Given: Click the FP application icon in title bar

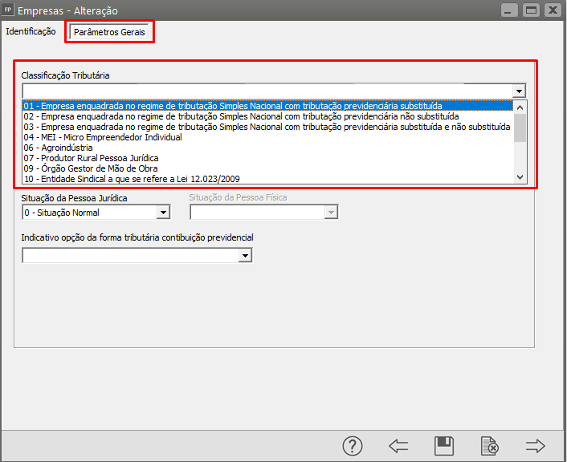Looking at the screenshot, I should [8, 10].
